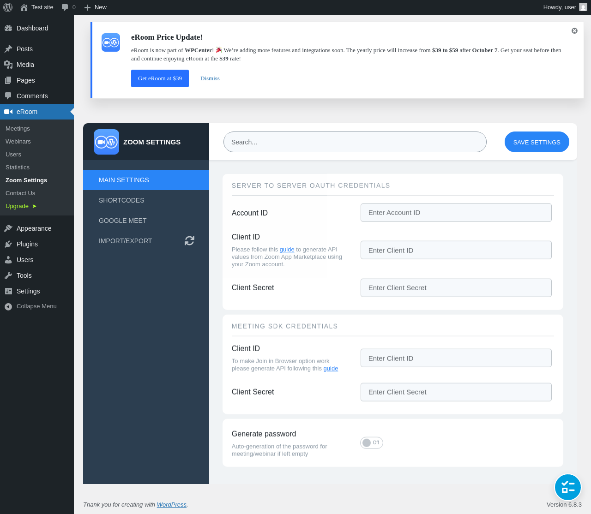Open Meetings submenu item
The image size is (591, 514).
pos(18,129)
